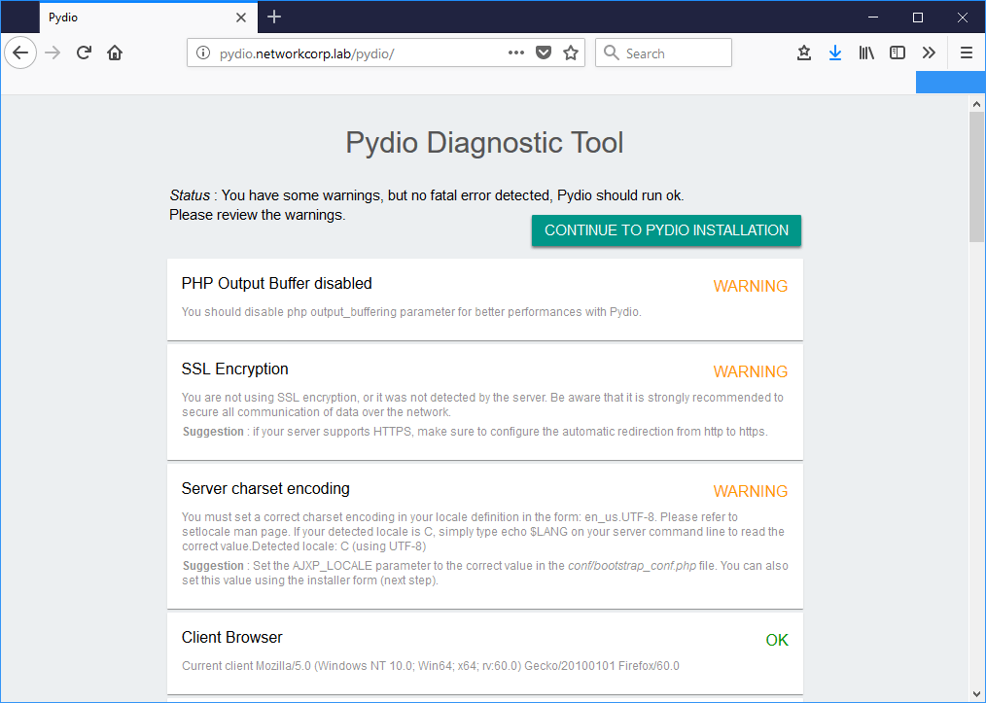Click the magnifier icon in search box
Image resolution: width=986 pixels, height=703 pixels.
click(x=612, y=53)
